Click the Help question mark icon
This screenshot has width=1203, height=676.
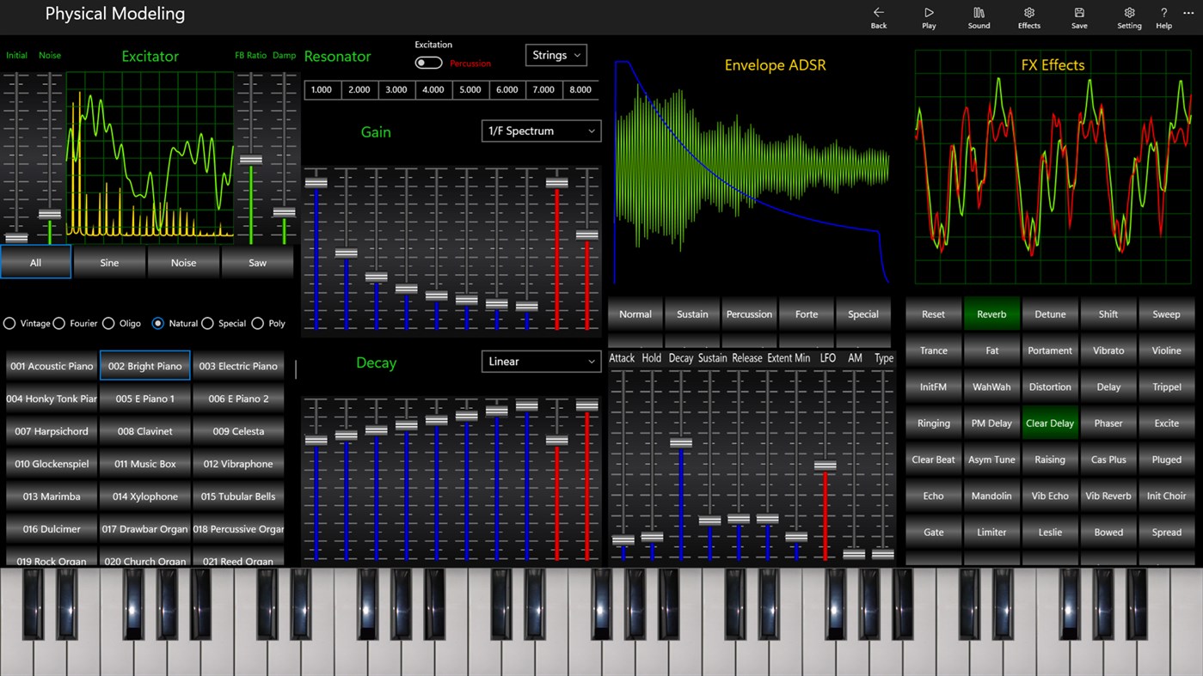click(x=1163, y=17)
